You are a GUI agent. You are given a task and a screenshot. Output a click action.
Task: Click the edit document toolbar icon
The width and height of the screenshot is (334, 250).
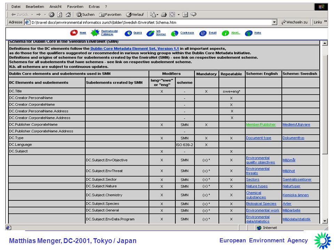click(x=185, y=15)
